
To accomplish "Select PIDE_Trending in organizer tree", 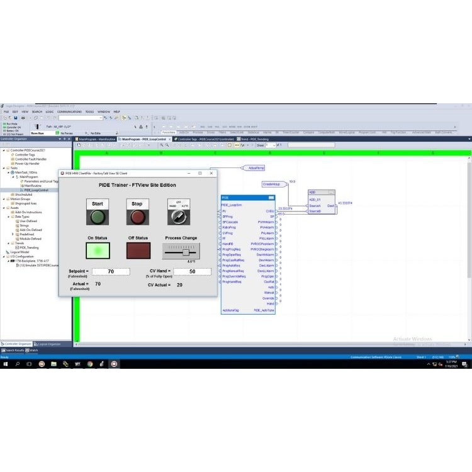I will point(29,247).
